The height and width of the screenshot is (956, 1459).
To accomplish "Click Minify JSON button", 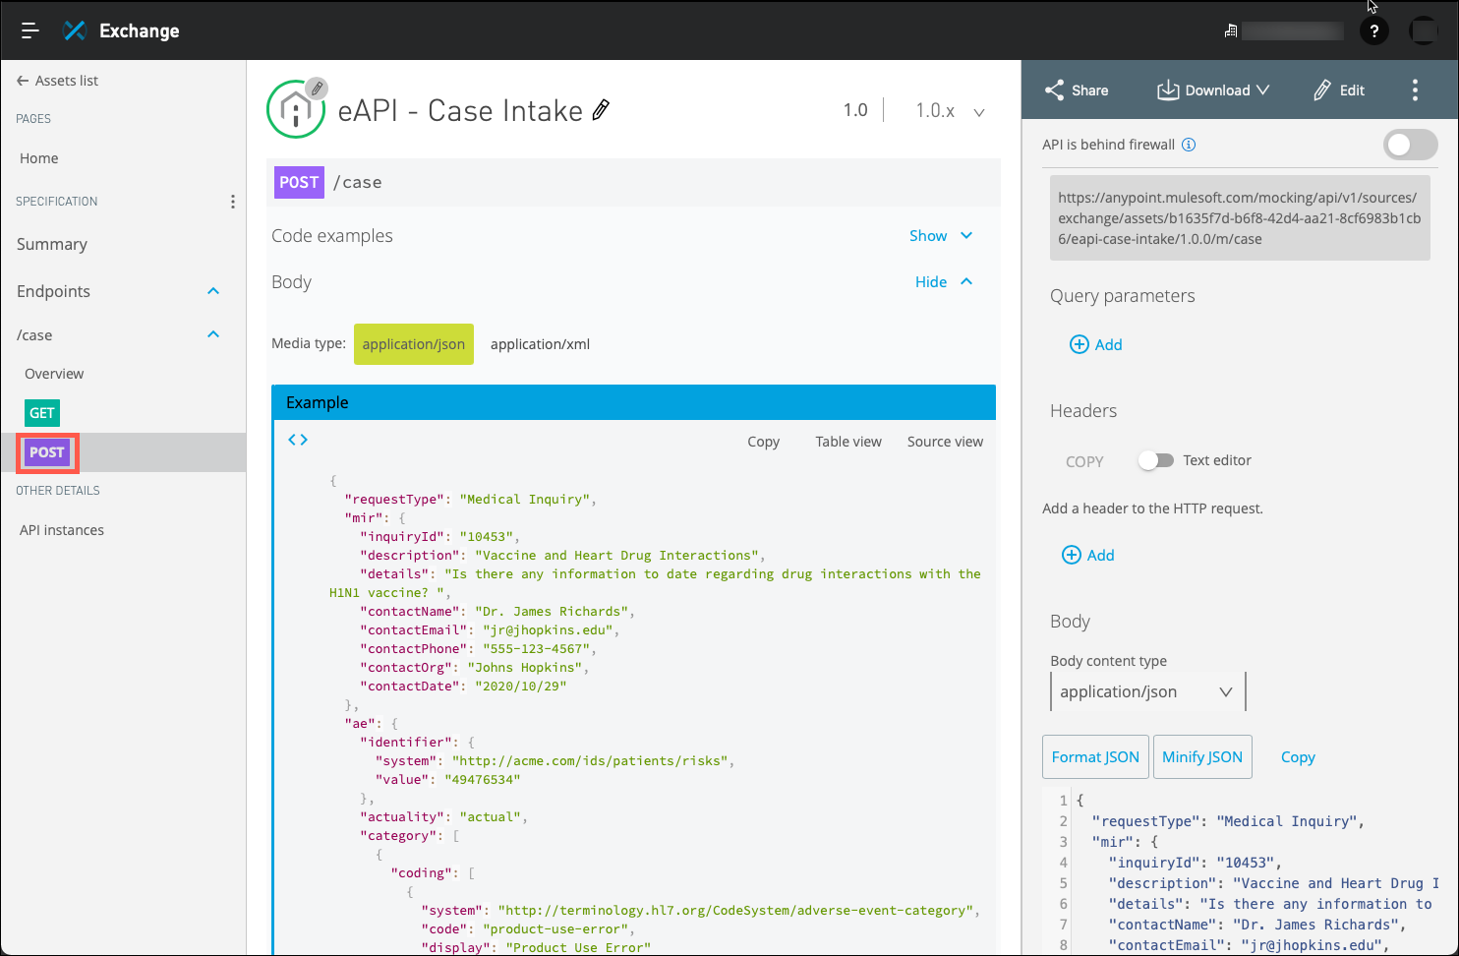I will tap(1201, 756).
